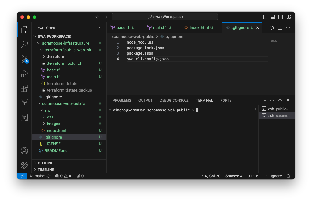Go forward using the right arrow
Image resolution: width=312 pixels, height=202 pixels.
coord(105,17)
